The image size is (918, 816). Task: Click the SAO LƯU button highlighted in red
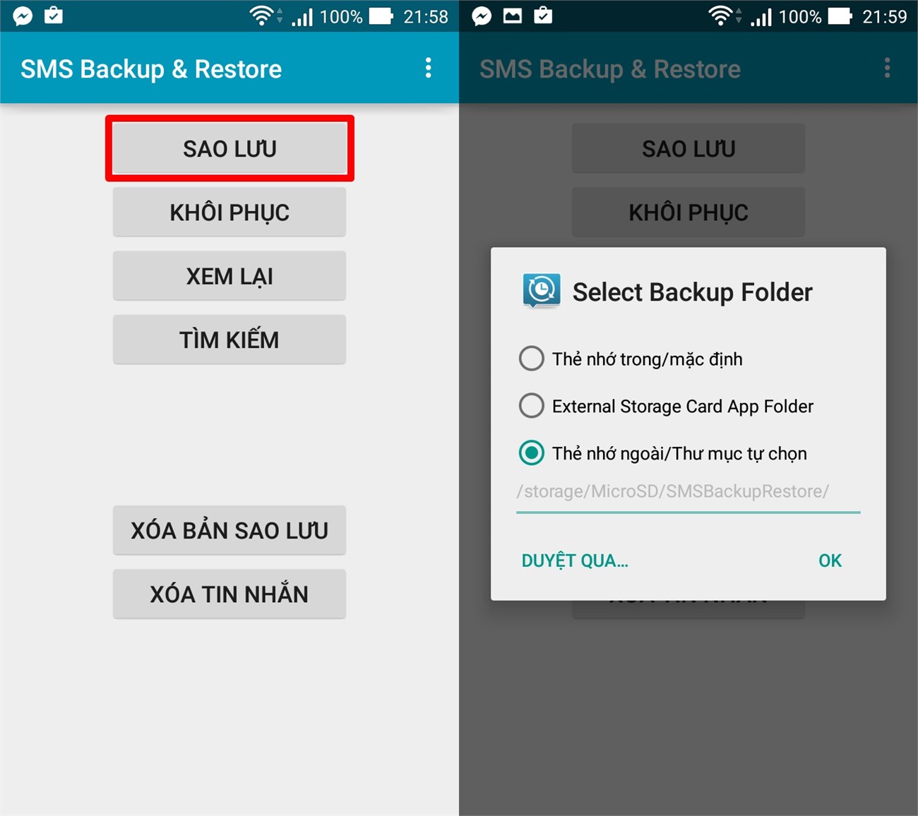tap(229, 148)
